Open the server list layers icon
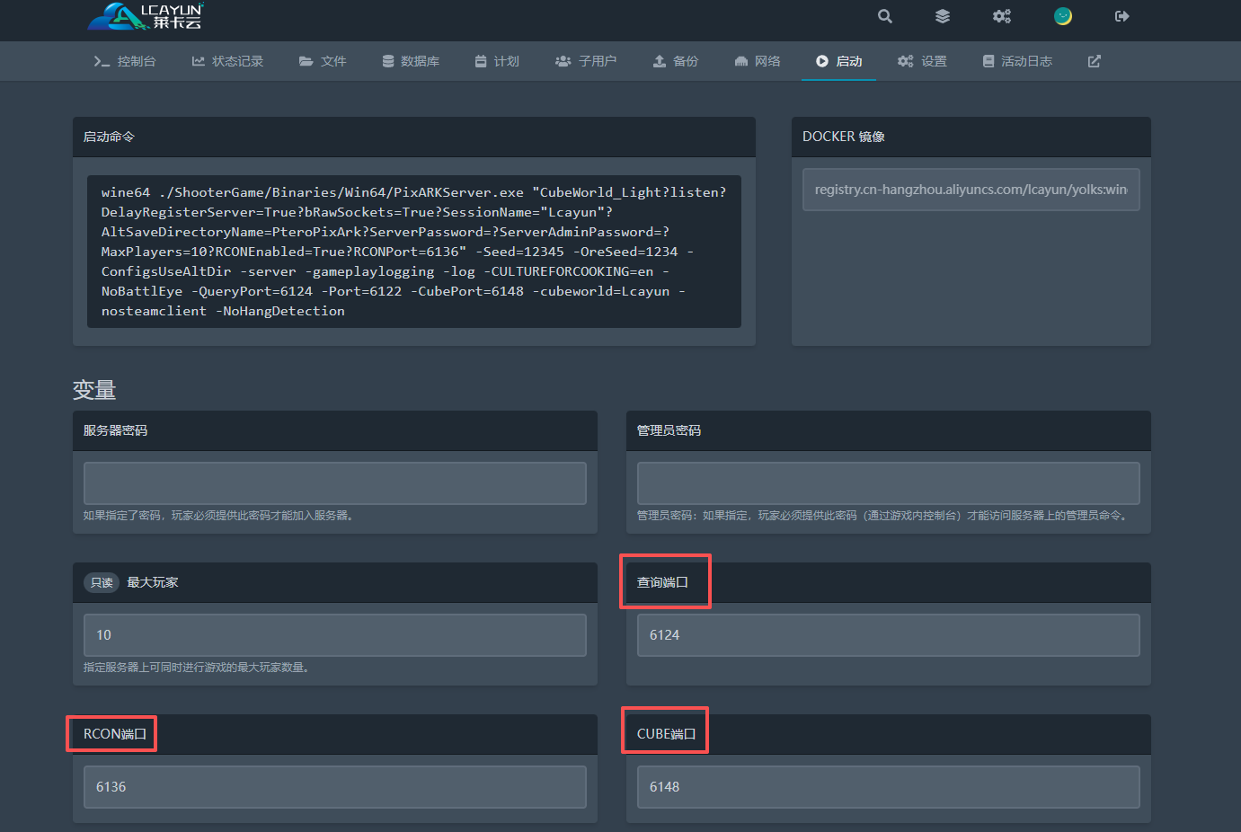1241x832 pixels. (x=943, y=16)
